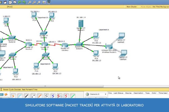Click the green Redo arrow
Screen dimensions: 169x112
(24, 2)
